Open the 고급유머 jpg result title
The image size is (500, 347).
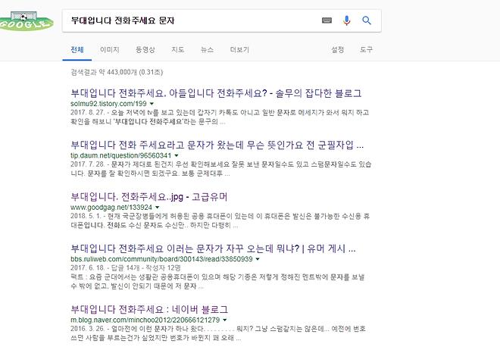click(x=149, y=197)
